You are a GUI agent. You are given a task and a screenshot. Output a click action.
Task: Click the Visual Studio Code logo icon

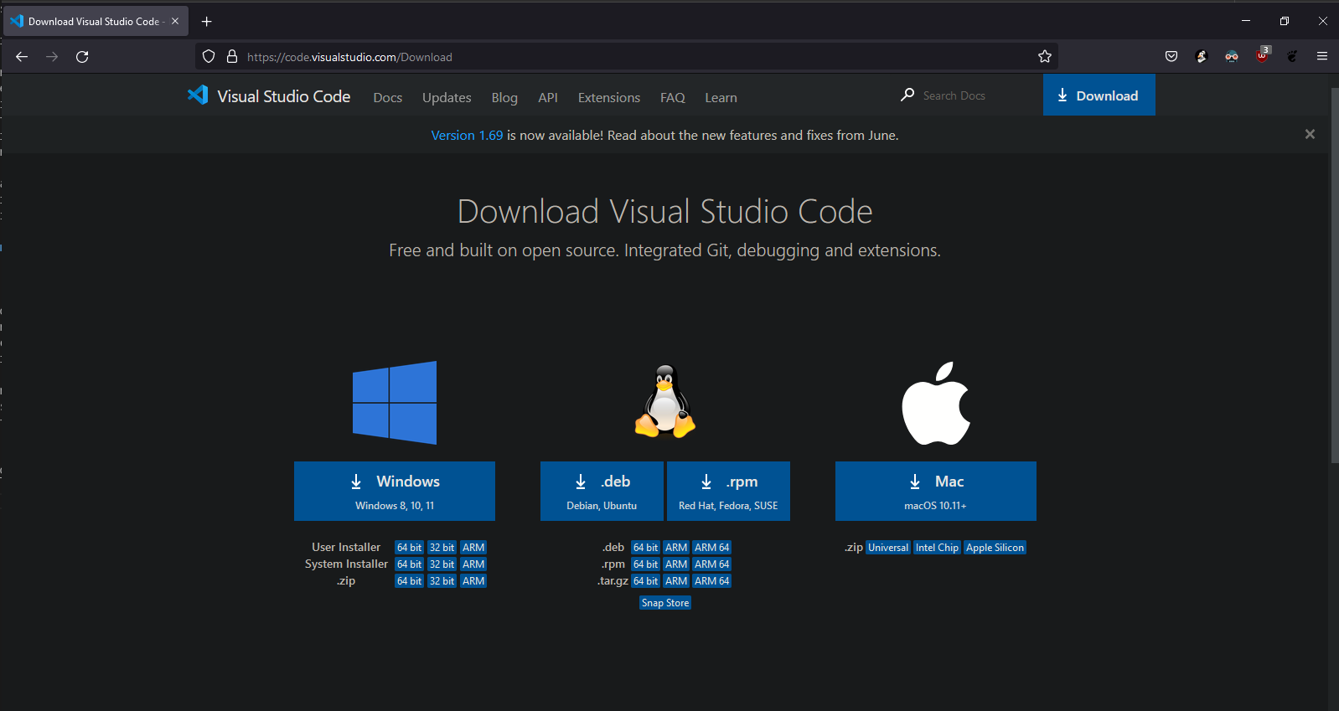coord(198,95)
